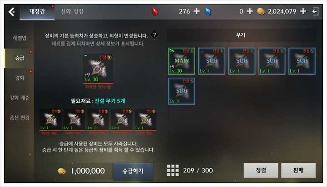Viewport: 327px width, 187px height.
Task: Add more red gems with plus icon
Action: [197, 11]
